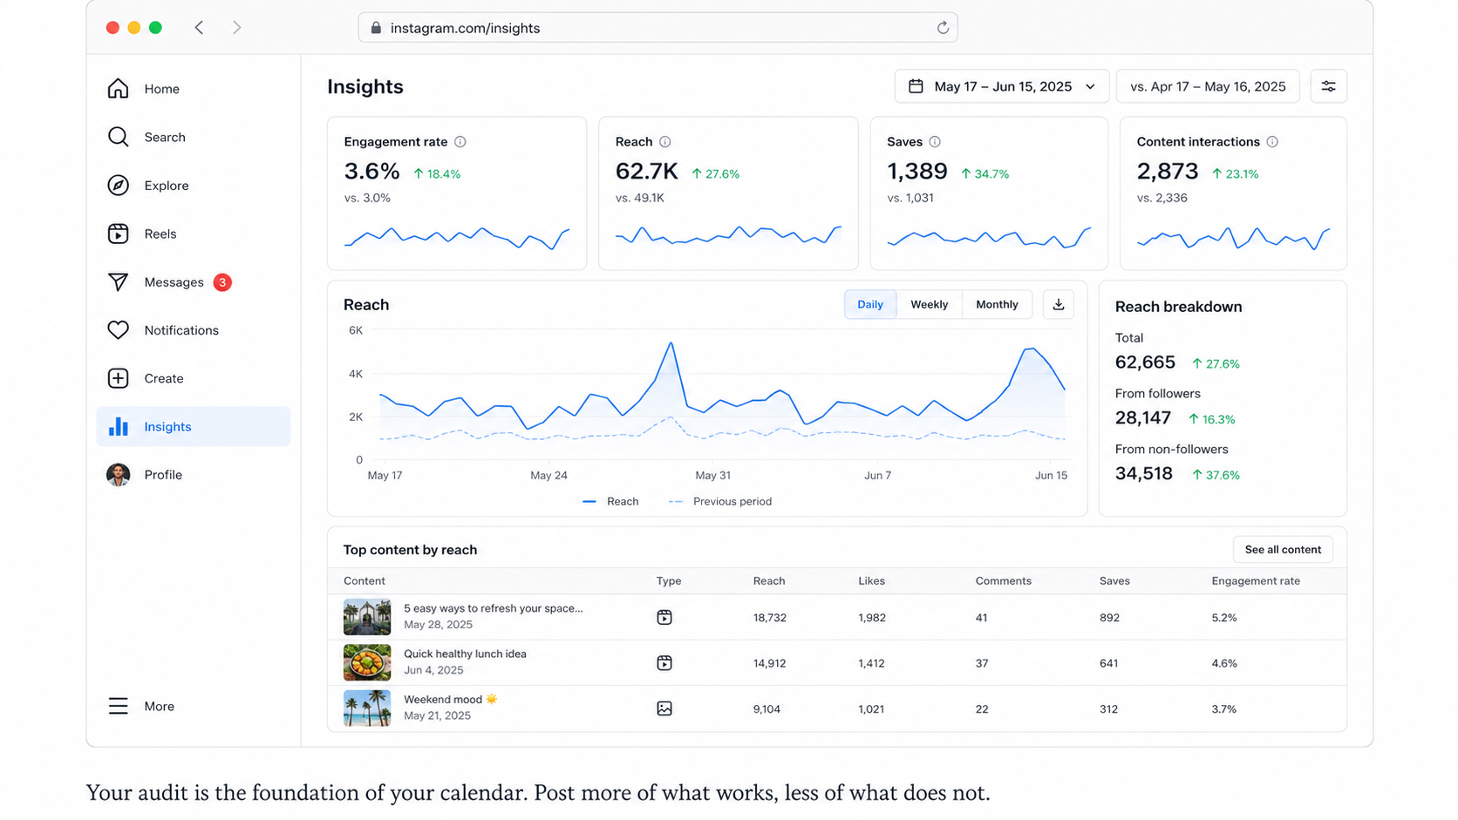Viewport: 1458px width, 820px height.
Task: Download the Reach chart data
Action: (x=1058, y=304)
